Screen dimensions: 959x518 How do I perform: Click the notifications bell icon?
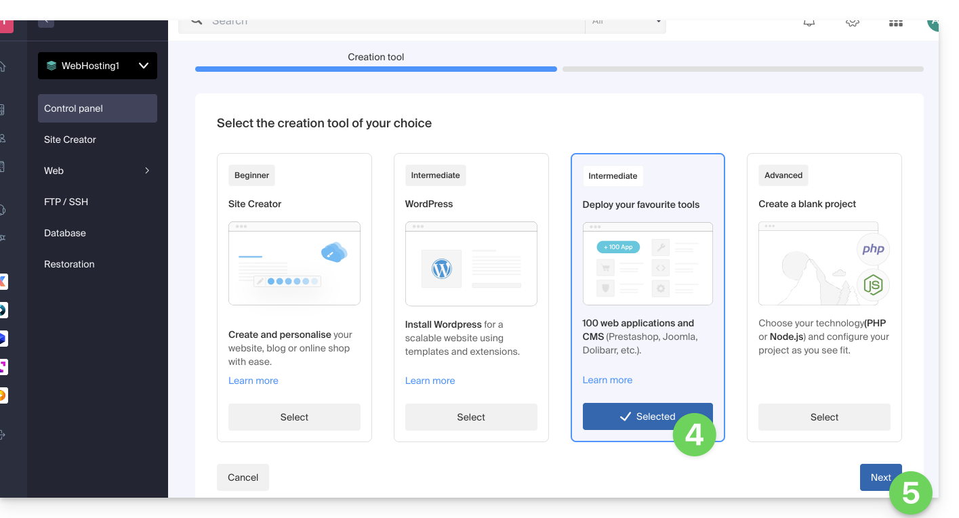[809, 22]
